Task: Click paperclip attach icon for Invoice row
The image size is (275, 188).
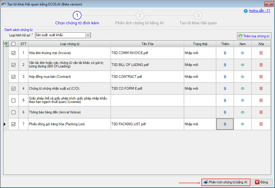Action: tap(225, 53)
